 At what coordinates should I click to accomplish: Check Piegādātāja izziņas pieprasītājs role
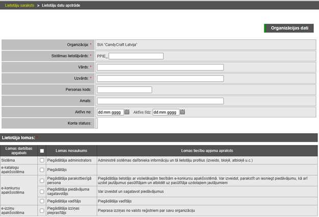point(42,211)
